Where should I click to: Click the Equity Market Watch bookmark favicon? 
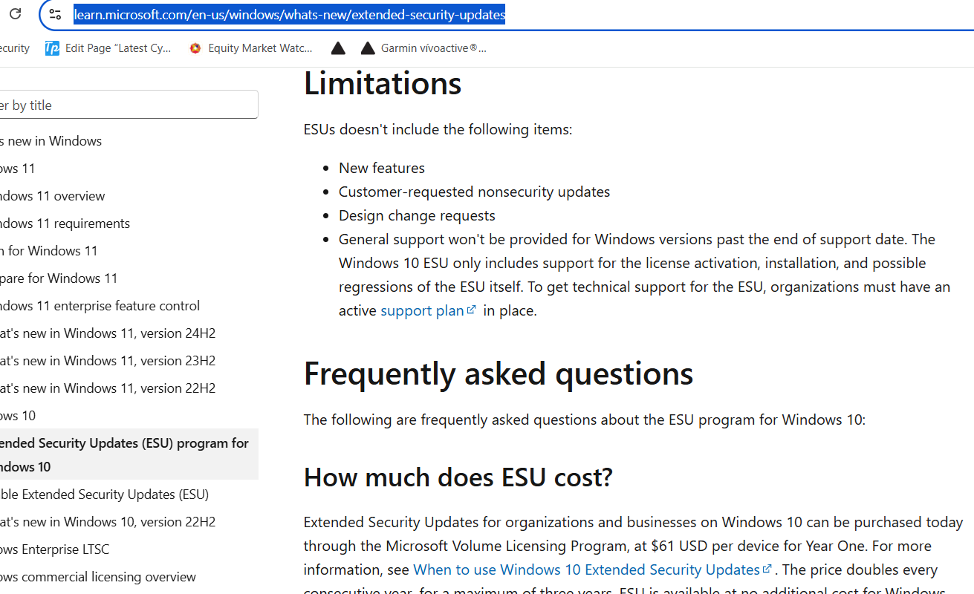(194, 48)
